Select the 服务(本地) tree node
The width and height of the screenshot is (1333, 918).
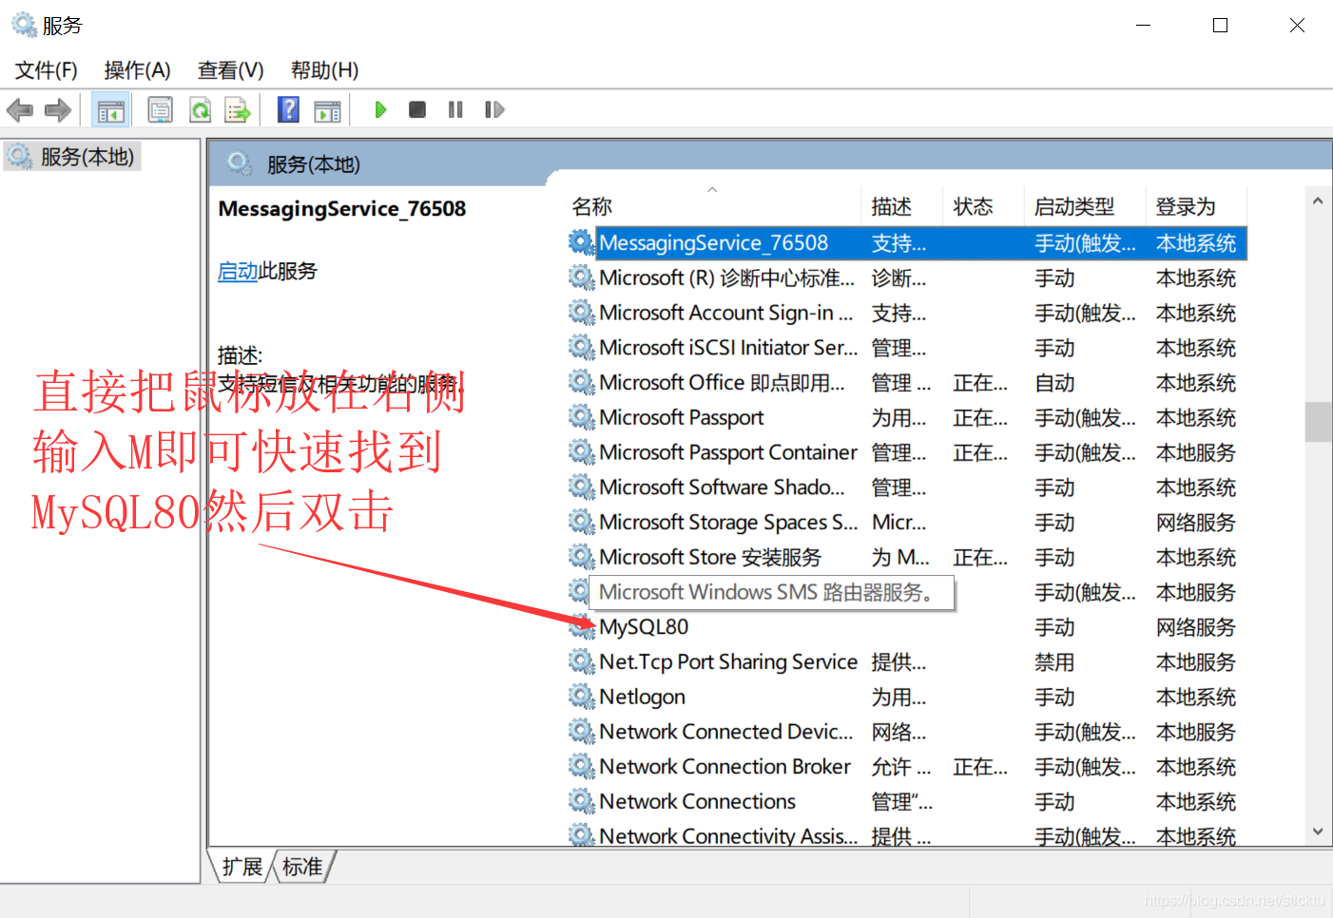[73, 157]
